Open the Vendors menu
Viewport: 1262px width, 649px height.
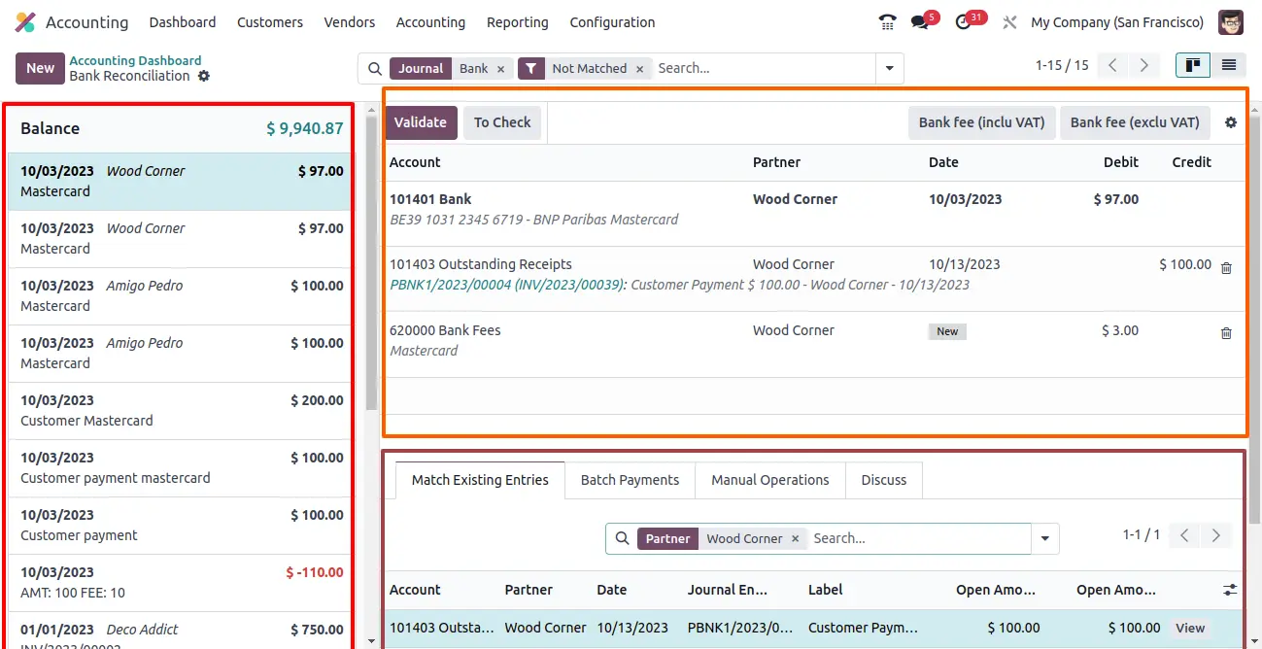click(x=350, y=22)
